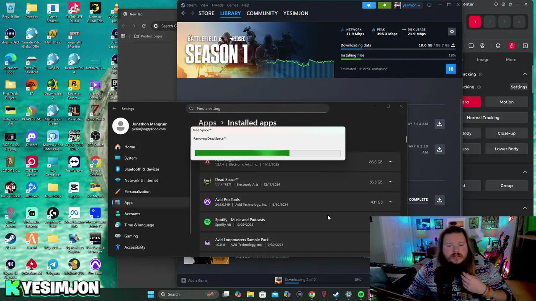
Task: Switch to More tab in camera app
Action: (511, 60)
